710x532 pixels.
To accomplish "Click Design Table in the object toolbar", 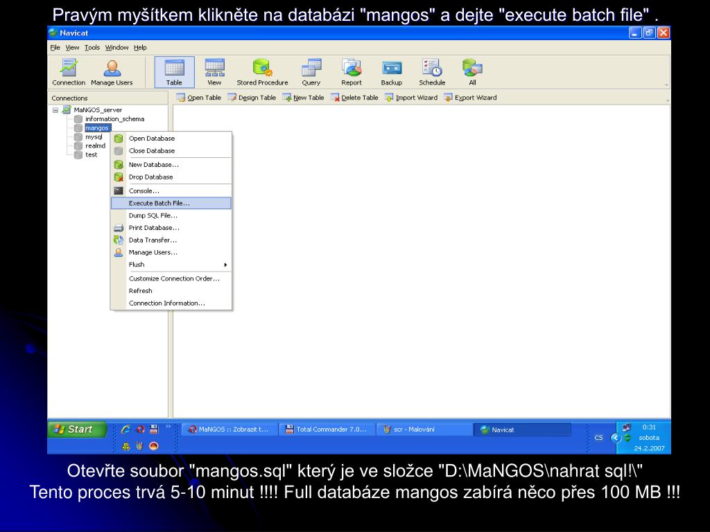I will point(252,98).
